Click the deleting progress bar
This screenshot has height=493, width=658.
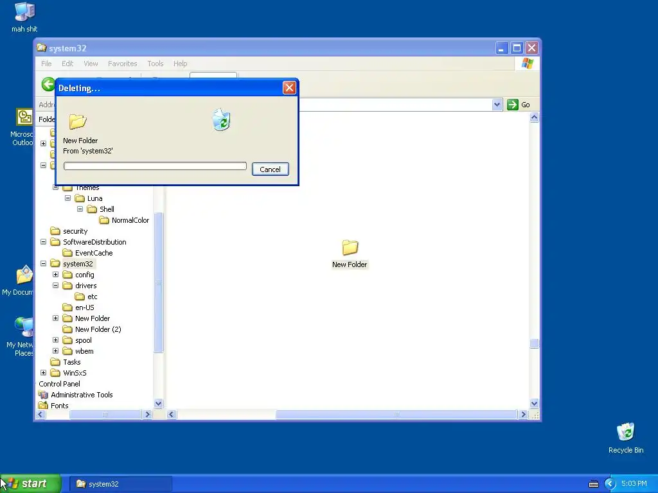click(155, 166)
